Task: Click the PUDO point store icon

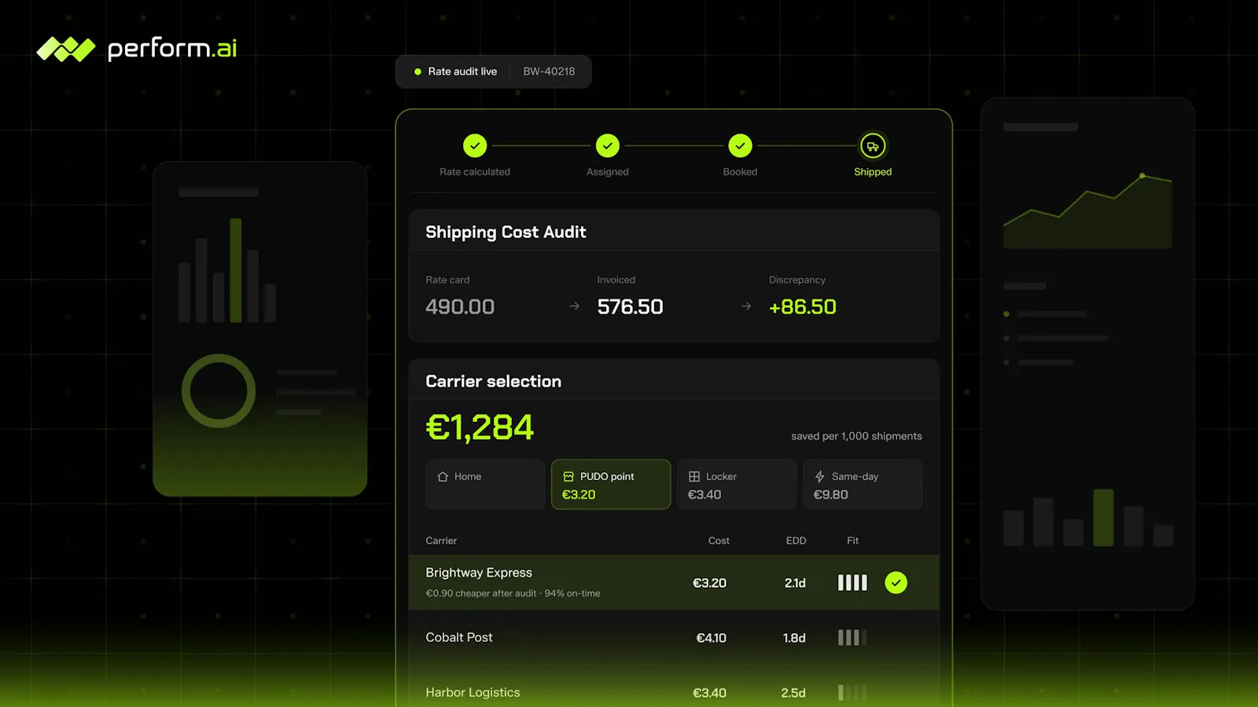Action: [x=568, y=477]
